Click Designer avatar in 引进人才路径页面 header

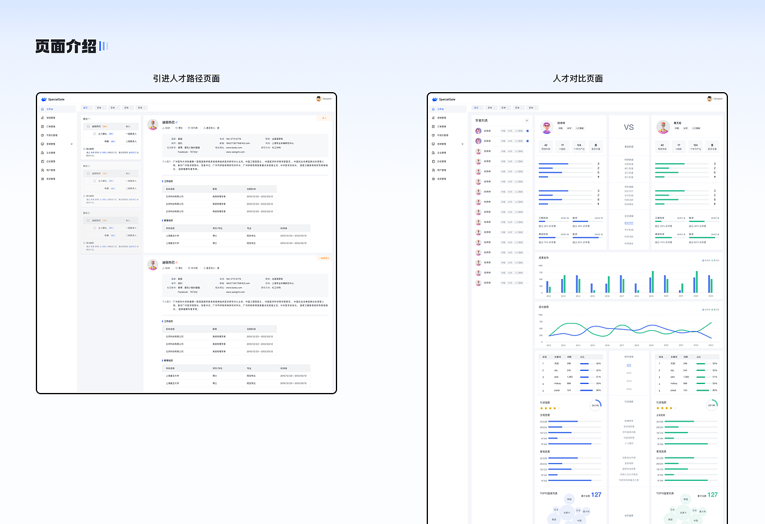pos(319,99)
